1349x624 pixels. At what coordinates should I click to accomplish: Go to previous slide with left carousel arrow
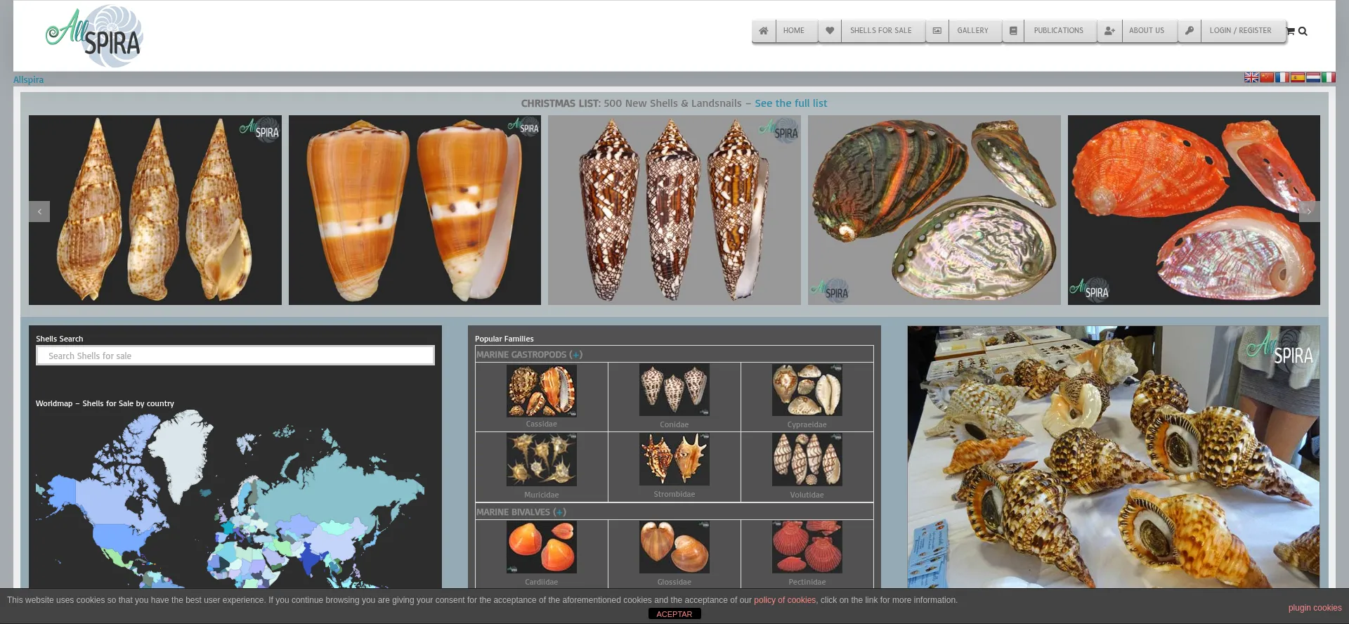pyautogui.click(x=39, y=212)
